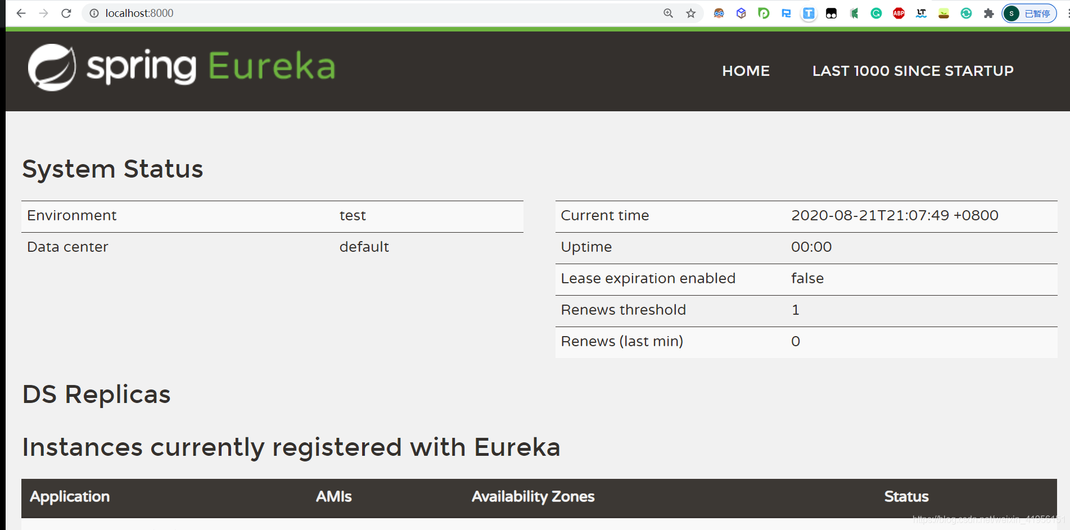The image size is (1070, 530).
Task: Open the Grammarly extension
Action: pyautogui.click(x=876, y=13)
